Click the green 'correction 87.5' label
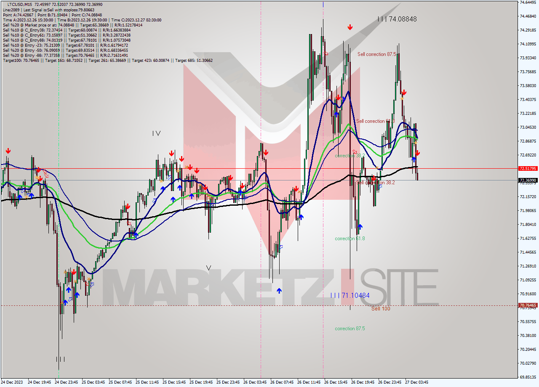Image resolution: width=539 pixels, height=387 pixels. click(x=350, y=329)
